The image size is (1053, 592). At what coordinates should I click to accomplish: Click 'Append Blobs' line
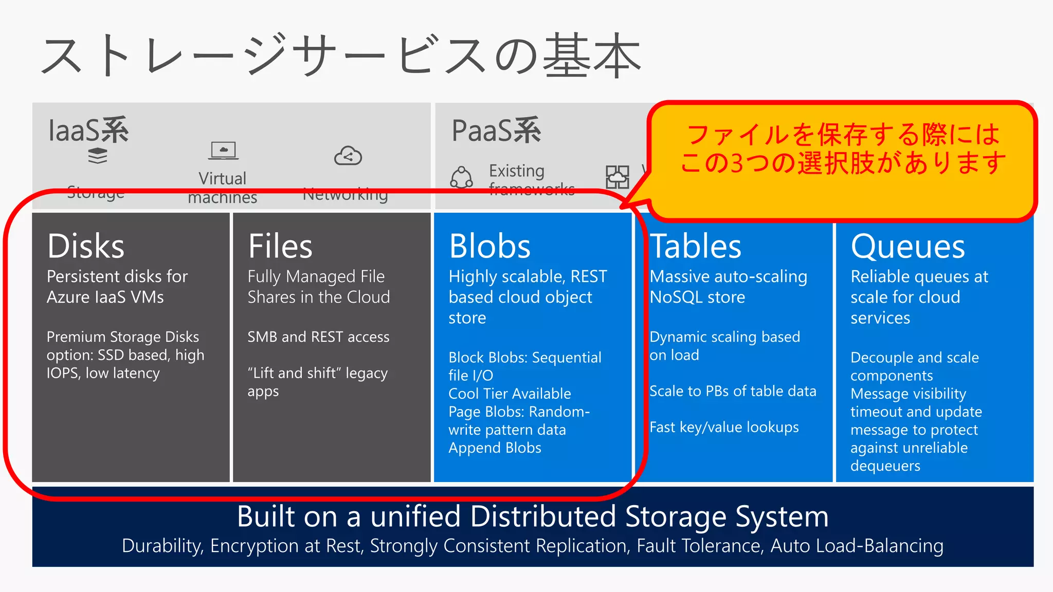point(495,448)
